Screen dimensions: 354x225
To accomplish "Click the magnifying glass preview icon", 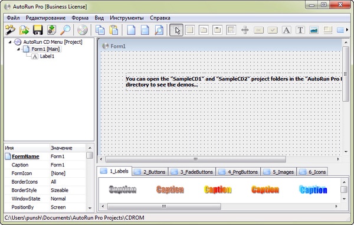I will pyautogui.click(x=65, y=30).
